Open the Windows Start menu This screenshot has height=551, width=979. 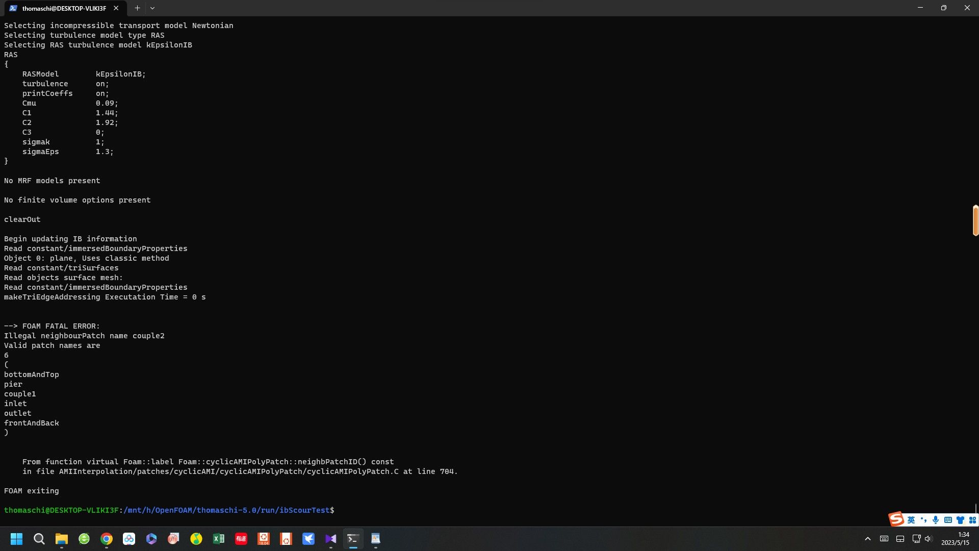[16, 539]
